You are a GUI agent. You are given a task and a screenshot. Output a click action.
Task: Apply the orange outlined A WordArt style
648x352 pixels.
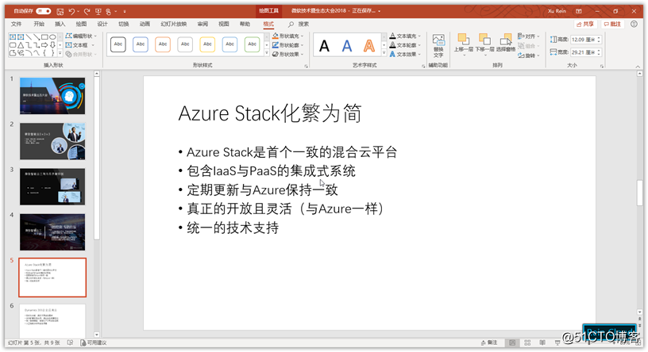369,46
